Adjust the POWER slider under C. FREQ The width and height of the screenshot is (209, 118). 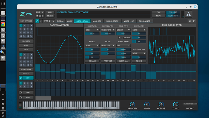(x=123, y=57)
